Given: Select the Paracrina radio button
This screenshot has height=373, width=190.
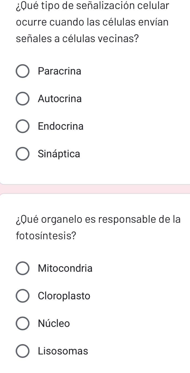Looking at the screenshot, I should (x=23, y=71).
